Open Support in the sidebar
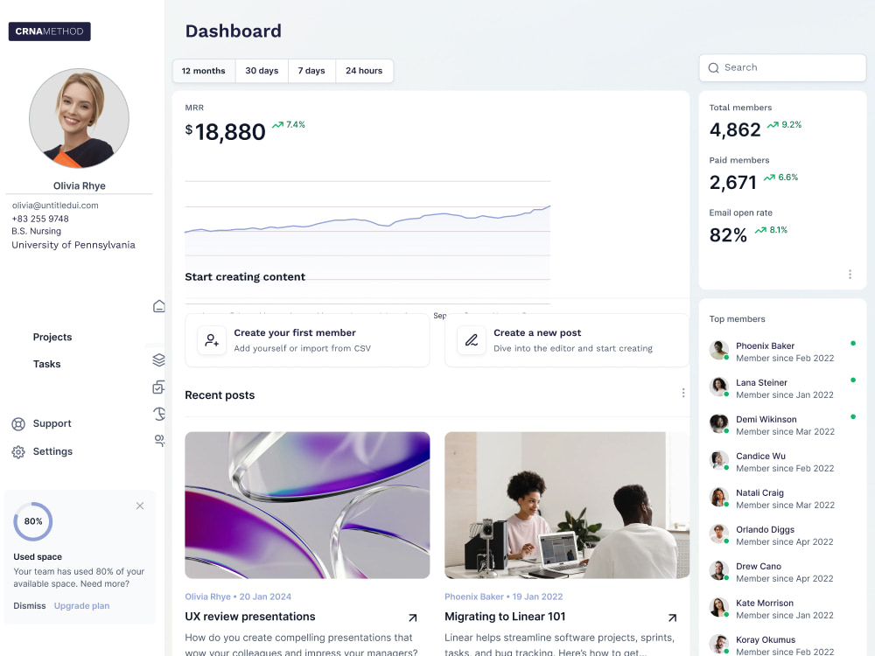The height and width of the screenshot is (656, 875). (52, 423)
